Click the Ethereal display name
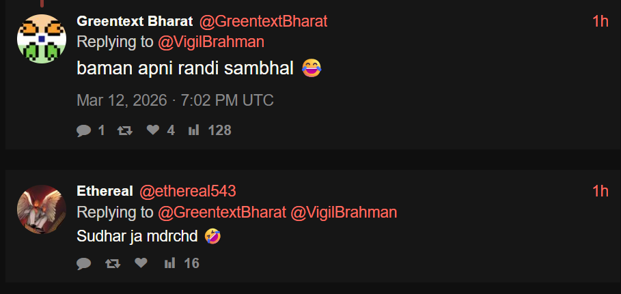The width and height of the screenshot is (621, 294). pos(105,192)
